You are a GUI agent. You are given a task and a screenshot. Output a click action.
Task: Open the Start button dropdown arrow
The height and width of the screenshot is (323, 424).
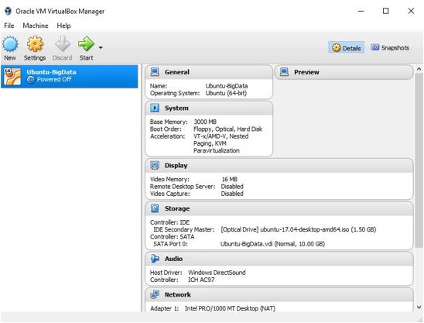pos(101,48)
